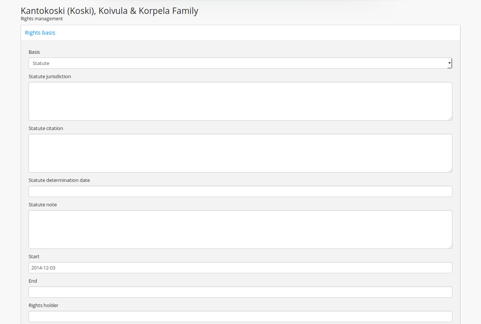Click the empty End date field
This screenshot has height=324, width=481.
[240, 292]
